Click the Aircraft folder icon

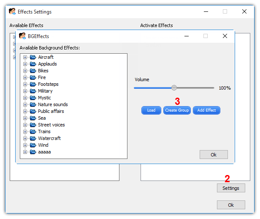click(x=33, y=57)
